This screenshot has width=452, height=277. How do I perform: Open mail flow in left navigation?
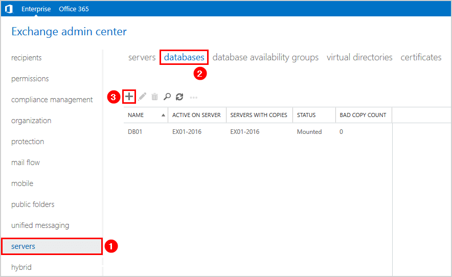[26, 163]
